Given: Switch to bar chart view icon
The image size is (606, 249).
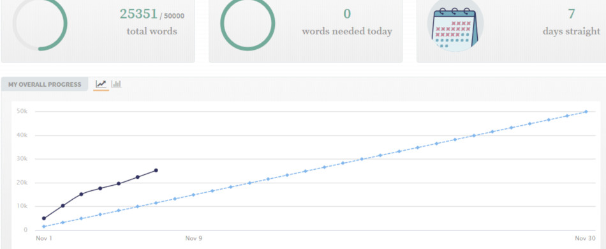Looking at the screenshot, I should pyautogui.click(x=116, y=84).
